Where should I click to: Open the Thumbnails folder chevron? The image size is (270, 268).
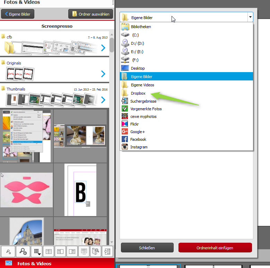(103, 100)
